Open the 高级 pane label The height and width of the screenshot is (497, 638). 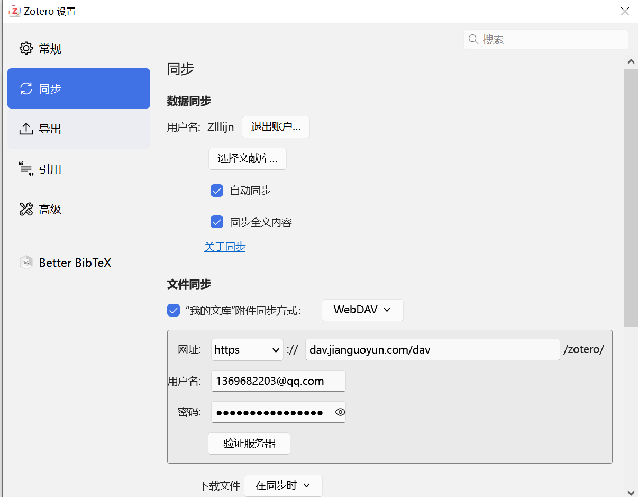50,209
